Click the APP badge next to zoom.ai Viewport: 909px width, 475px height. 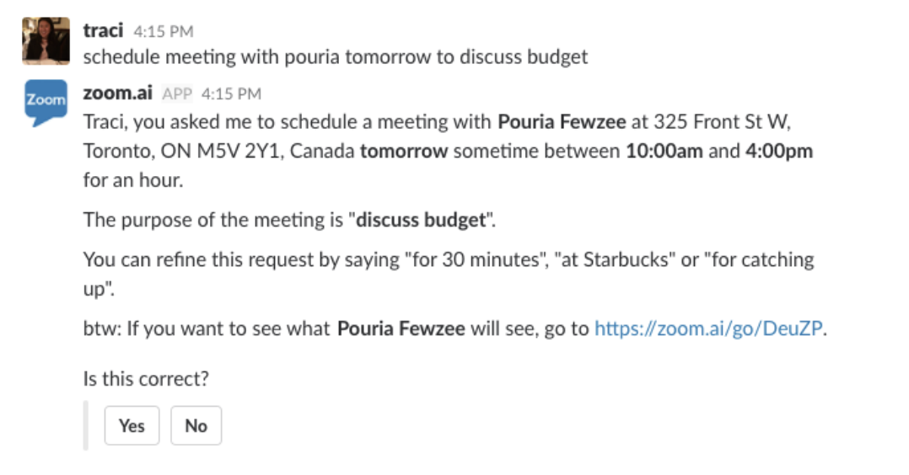[x=177, y=93]
